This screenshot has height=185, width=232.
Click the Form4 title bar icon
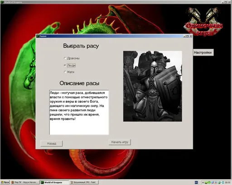click(x=38, y=36)
